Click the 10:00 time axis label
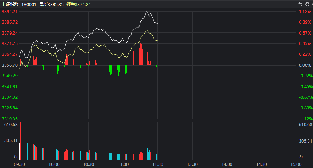The image size is (313, 168). tap(54, 164)
